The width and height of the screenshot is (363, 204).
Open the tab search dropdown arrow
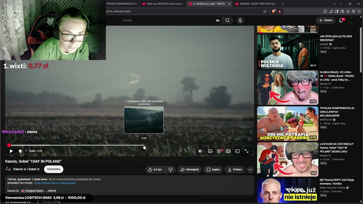click(x=334, y=4)
